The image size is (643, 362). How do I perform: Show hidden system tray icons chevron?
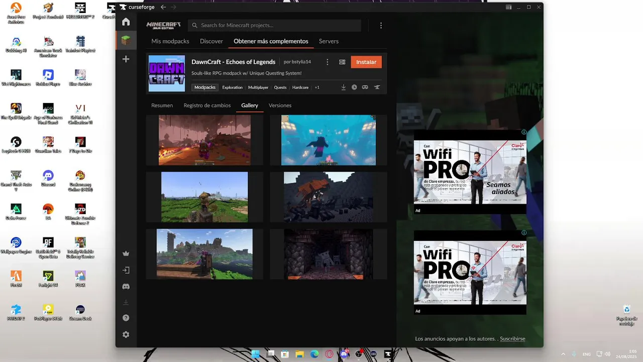563,354
